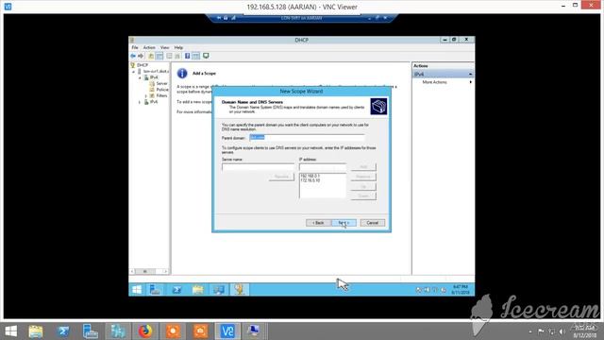Viewport: 604px width, 340px height.
Task: Collapse the IPv4 section in Actions pane
Action: (470, 74)
